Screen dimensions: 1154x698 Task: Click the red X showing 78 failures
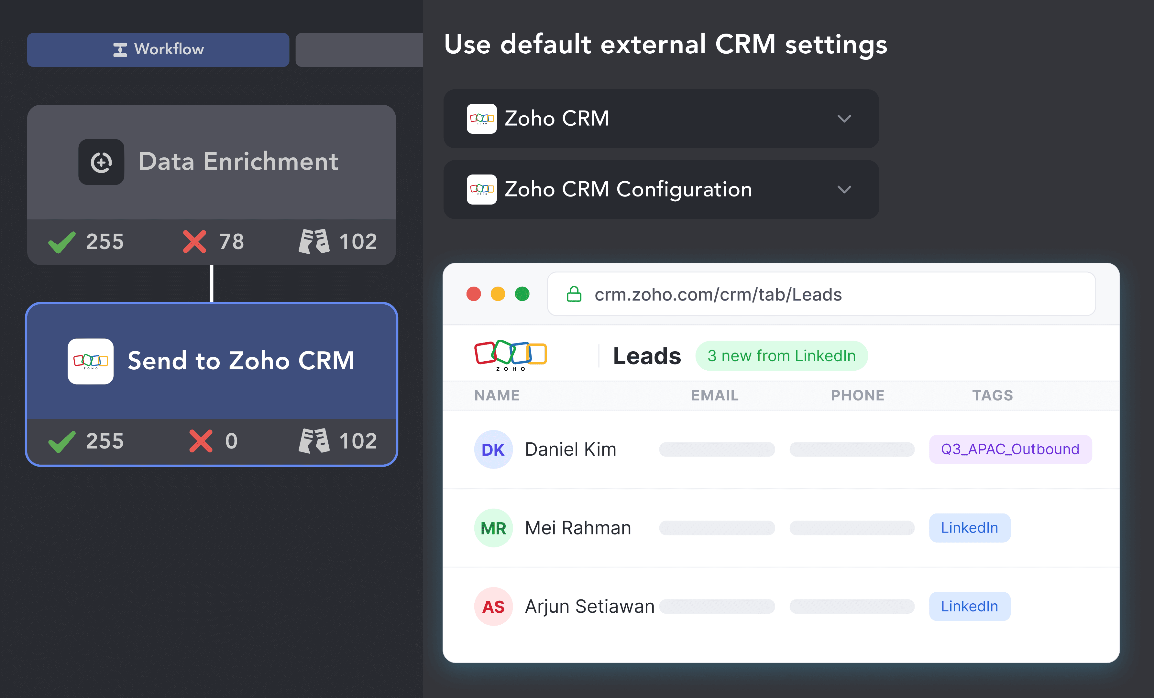click(x=194, y=242)
